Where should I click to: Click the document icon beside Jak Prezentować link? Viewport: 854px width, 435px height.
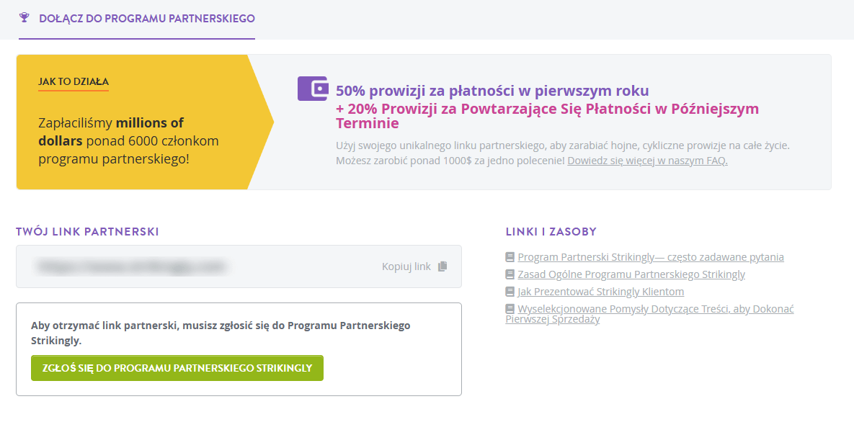tap(510, 291)
